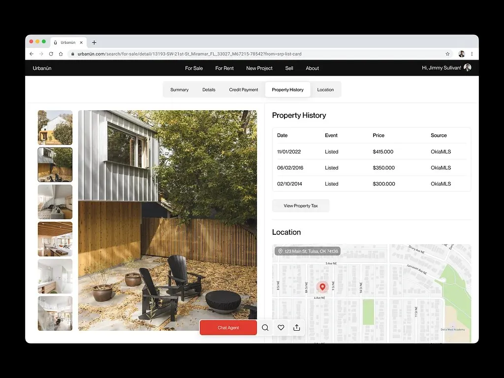The width and height of the screenshot is (504, 378).
Task: Click the Urbanün logo
Action: point(42,68)
